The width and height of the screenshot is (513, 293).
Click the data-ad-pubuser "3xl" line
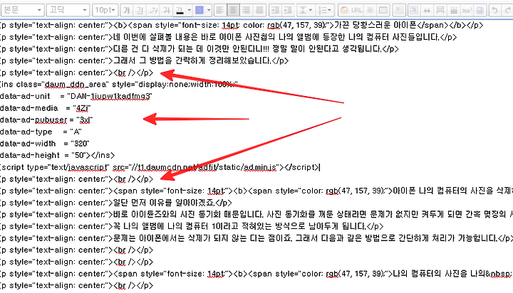point(46,120)
